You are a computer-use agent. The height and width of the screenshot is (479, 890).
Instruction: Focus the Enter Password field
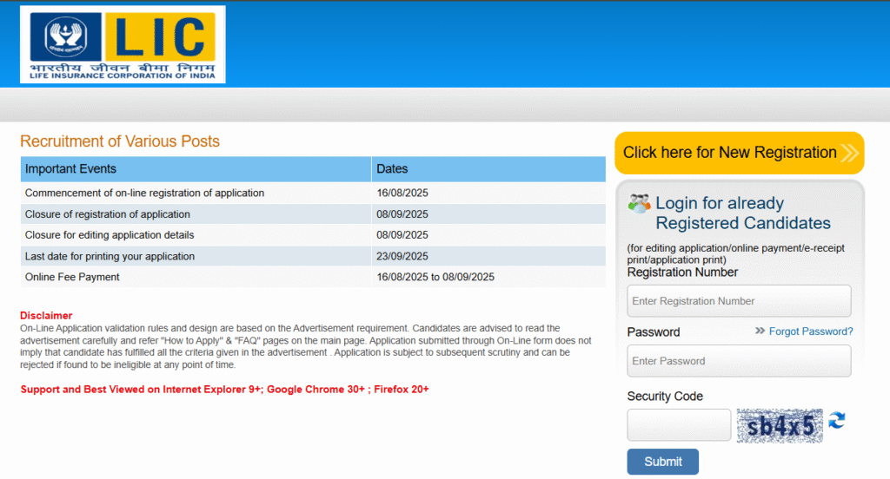pos(739,361)
